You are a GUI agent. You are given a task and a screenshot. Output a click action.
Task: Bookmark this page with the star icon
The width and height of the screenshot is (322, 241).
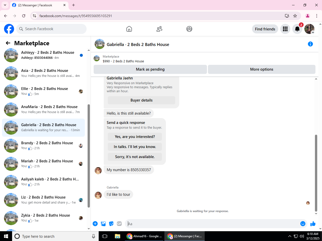tap(295, 16)
